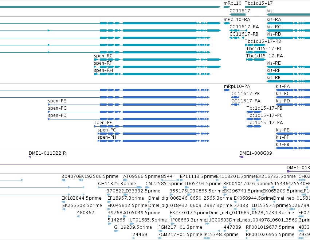Click transcript spen-RF
The height and width of the screenshot is (240, 310).
tap(103, 63)
